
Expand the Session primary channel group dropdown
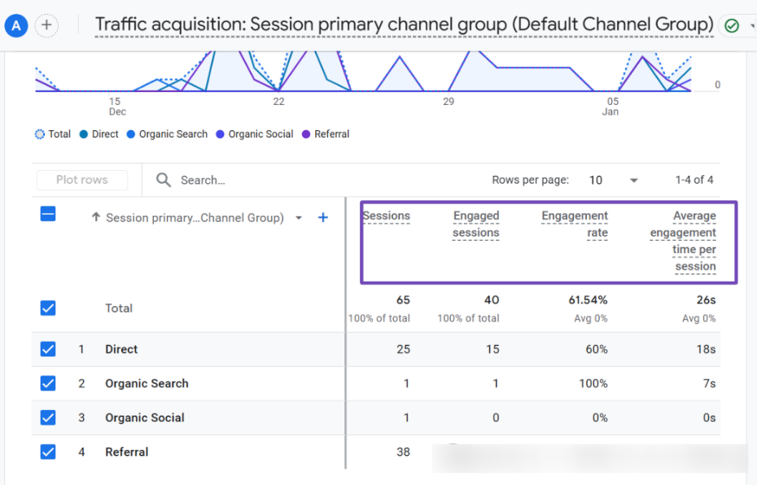pyautogui.click(x=299, y=218)
